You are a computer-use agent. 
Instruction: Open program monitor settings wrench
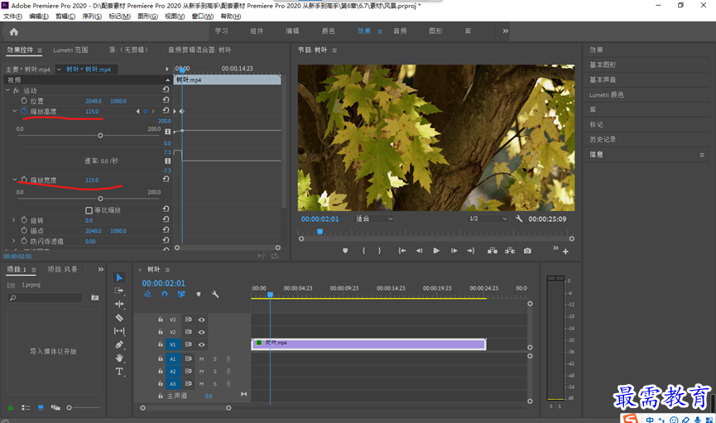pyautogui.click(x=519, y=219)
